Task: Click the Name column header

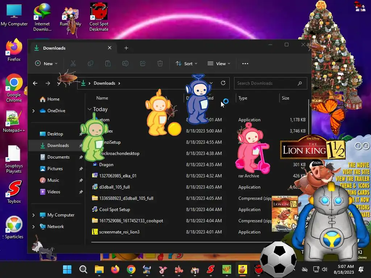Action: coord(102,98)
